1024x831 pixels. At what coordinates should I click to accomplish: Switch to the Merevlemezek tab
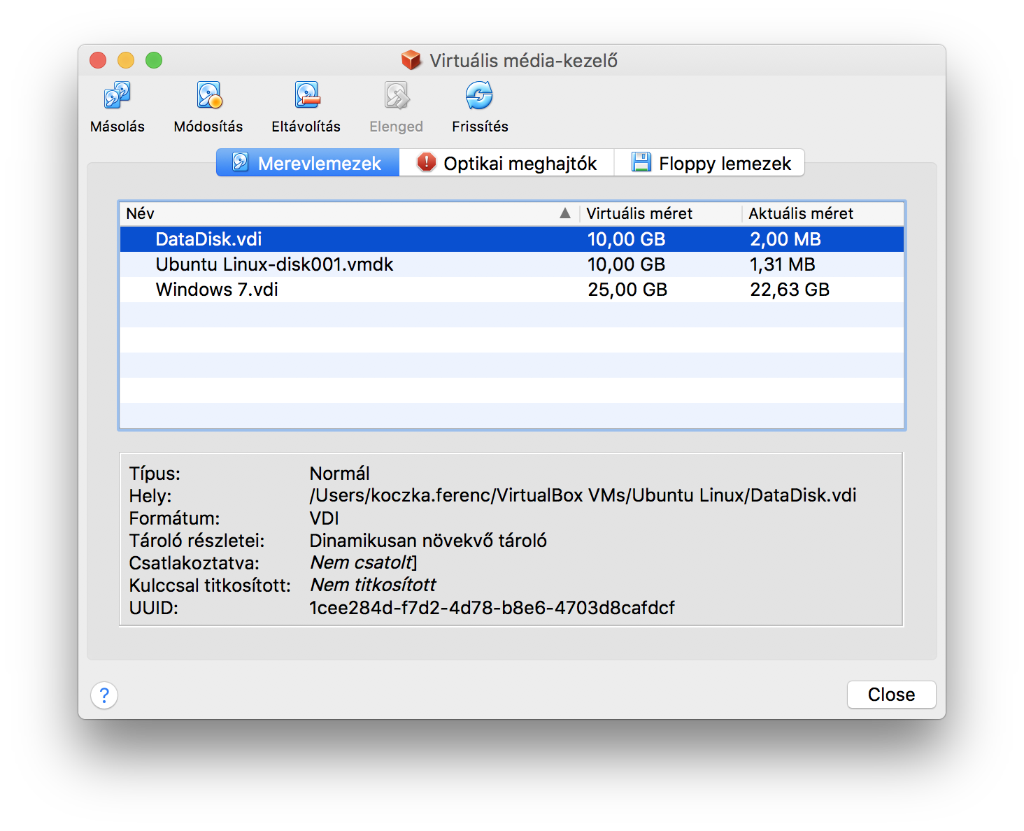pos(308,163)
